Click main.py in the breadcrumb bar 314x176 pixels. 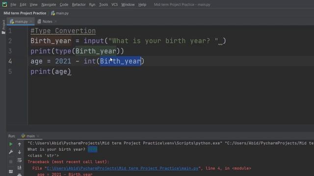tap(60, 13)
